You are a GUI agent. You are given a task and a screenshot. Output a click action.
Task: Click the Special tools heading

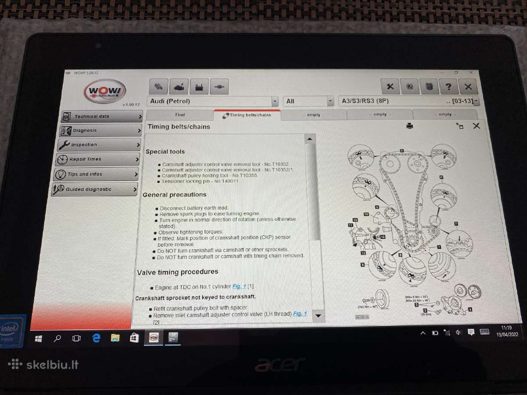click(x=165, y=151)
